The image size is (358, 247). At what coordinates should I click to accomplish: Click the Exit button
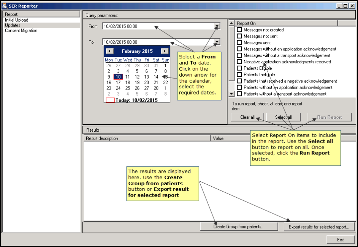coord(340,240)
